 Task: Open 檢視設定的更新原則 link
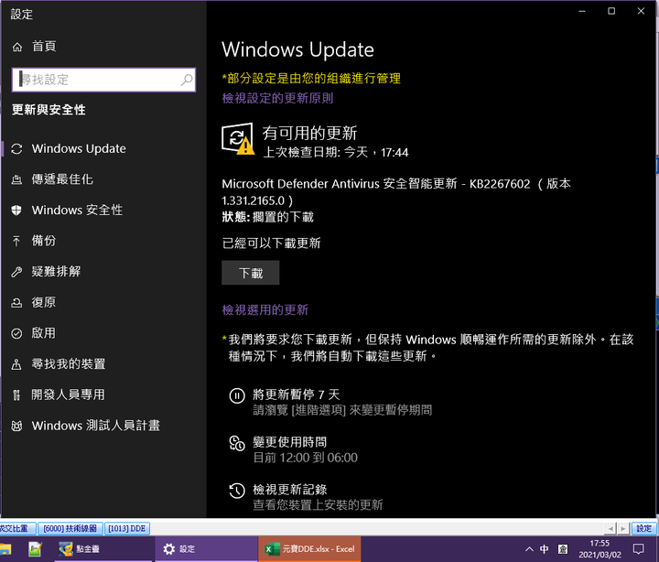pyautogui.click(x=277, y=98)
